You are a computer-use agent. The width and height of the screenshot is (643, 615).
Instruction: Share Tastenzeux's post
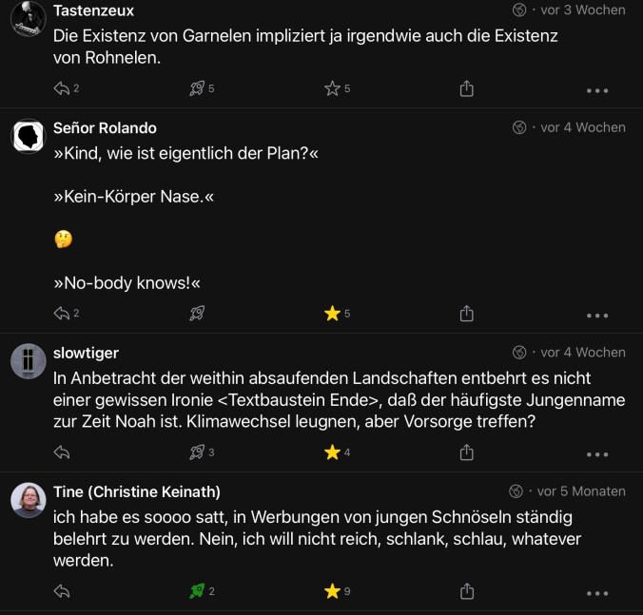tap(466, 88)
